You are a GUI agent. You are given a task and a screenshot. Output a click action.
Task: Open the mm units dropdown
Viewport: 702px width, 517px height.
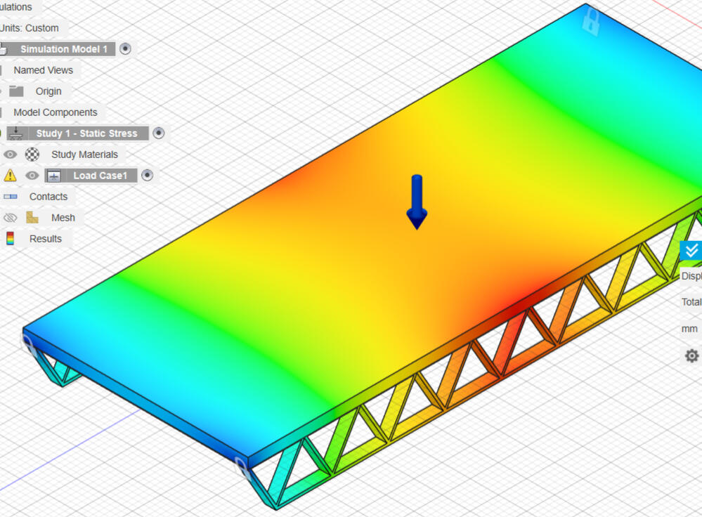pyautogui.click(x=689, y=328)
